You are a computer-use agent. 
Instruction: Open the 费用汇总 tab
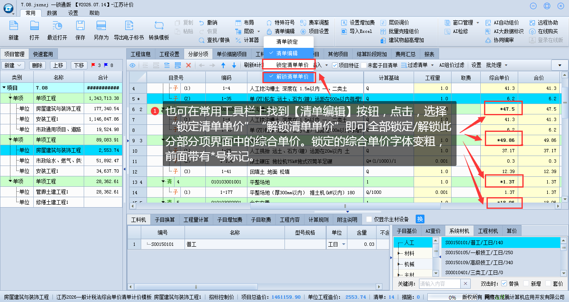point(405,54)
